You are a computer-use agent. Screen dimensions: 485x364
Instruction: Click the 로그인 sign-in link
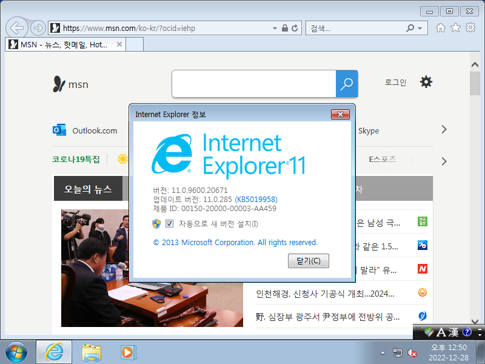tap(395, 83)
